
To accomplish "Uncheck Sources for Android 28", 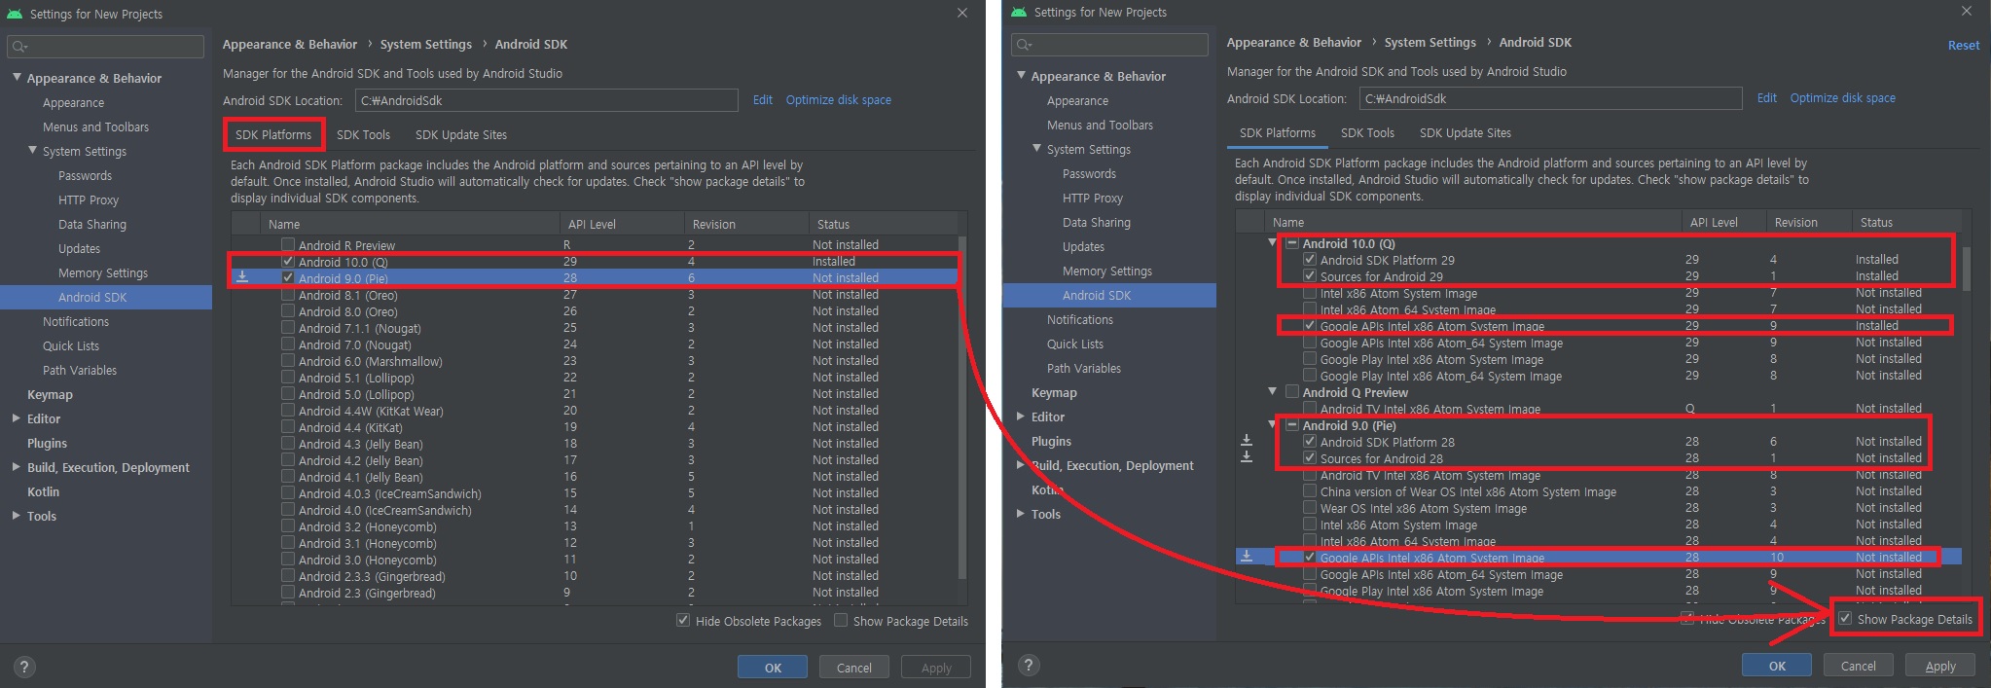I will (x=1310, y=457).
